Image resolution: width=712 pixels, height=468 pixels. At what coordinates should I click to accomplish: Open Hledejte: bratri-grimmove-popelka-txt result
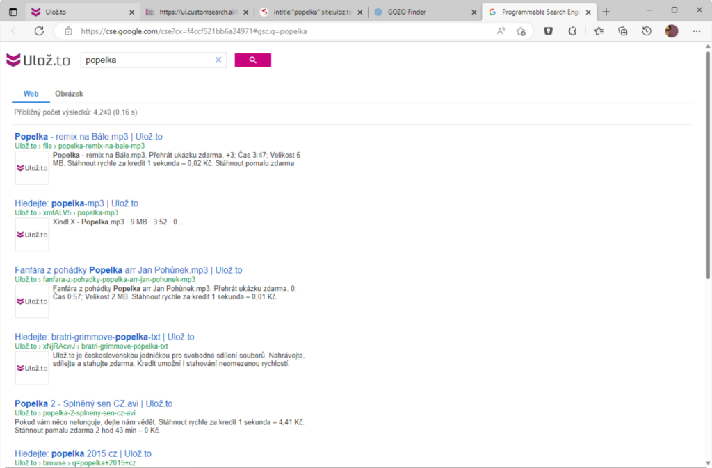pyautogui.click(x=104, y=337)
